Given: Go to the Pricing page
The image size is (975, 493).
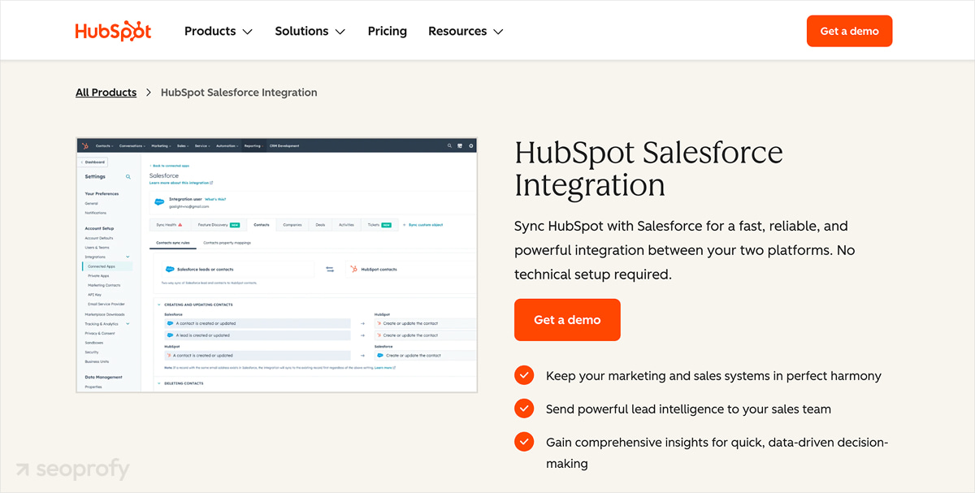Looking at the screenshot, I should pos(387,31).
